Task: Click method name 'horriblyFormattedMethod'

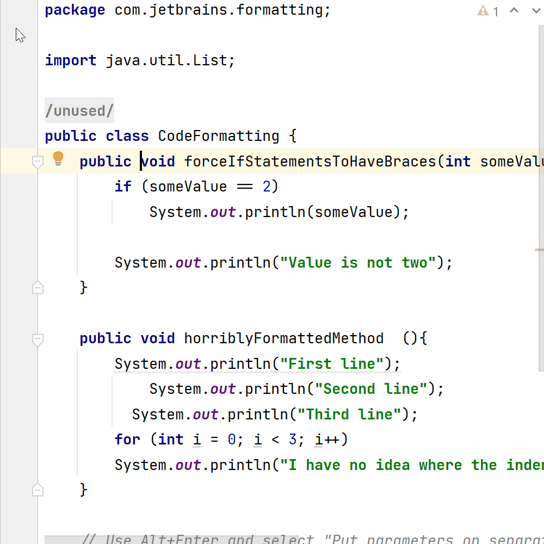Action: tap(284, 338)
